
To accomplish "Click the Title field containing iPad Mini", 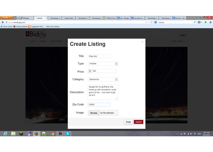I will (x=99, y=56).
